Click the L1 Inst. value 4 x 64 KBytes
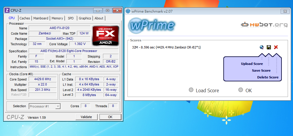 coord(89,84)
